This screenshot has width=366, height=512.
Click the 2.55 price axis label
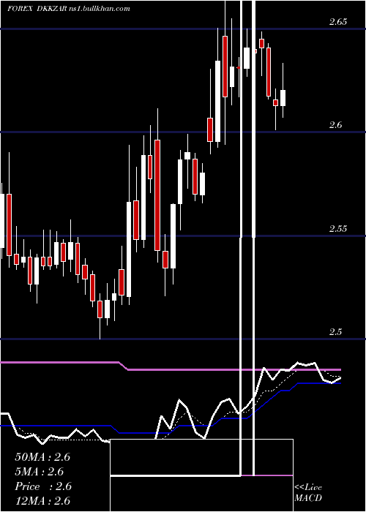click(x=338, y=228)
